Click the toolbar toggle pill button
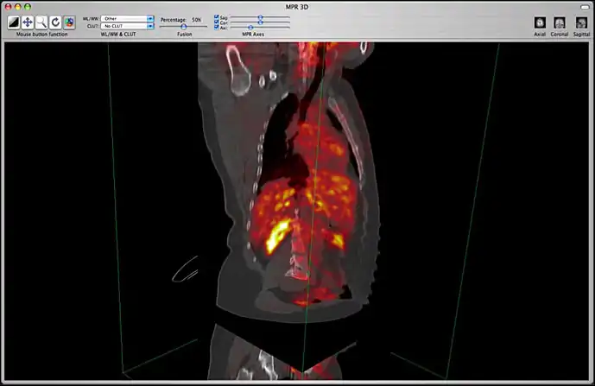595x386 pixels. coord(583,6)
